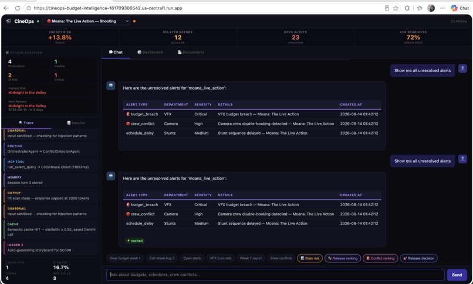Image resolution: width=473 pixels, height=284 pixels.
Task: Click the CACHE 'Semantic cache HIT' entry
Action: (51, 229)
